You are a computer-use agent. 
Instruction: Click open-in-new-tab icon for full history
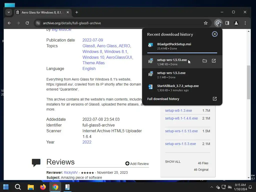215,99
